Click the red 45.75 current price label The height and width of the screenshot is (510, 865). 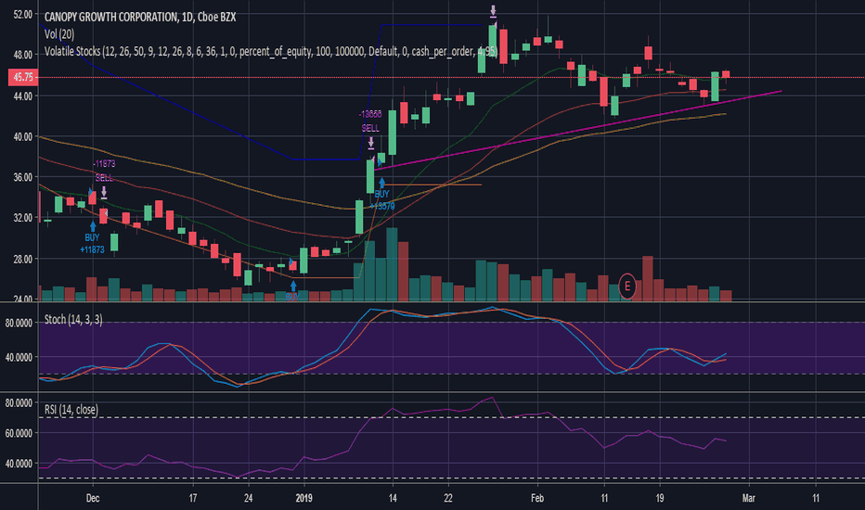[23, 77]
